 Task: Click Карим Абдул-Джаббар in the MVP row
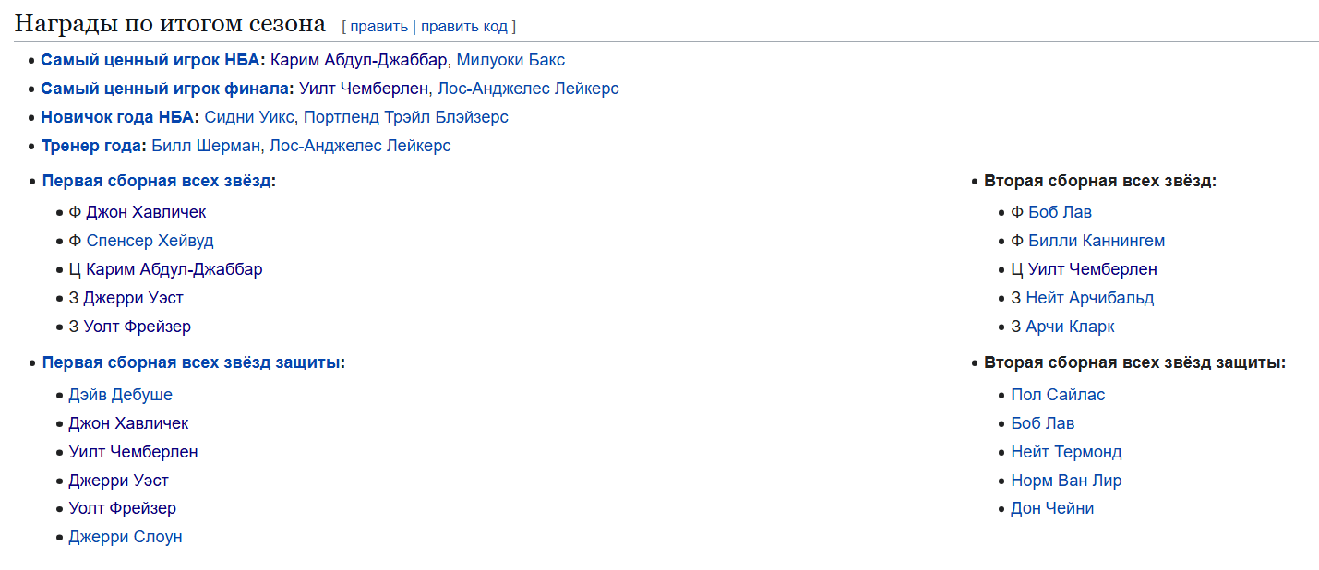[359, 60]
